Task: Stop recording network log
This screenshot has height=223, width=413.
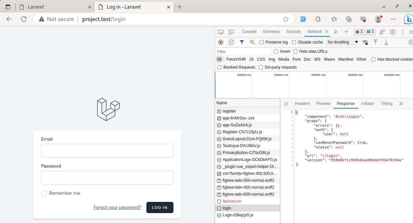Action: coord(221,42)
